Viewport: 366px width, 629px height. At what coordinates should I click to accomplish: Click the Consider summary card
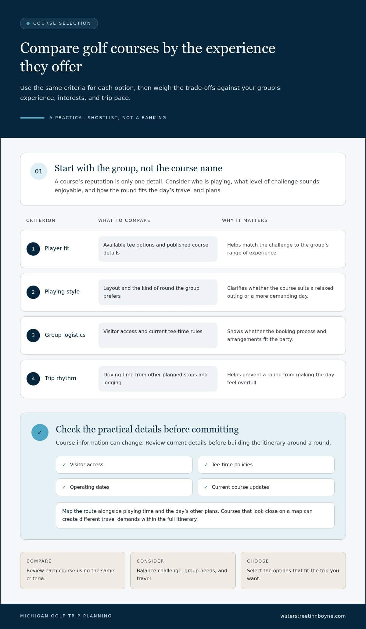(183, 570)
